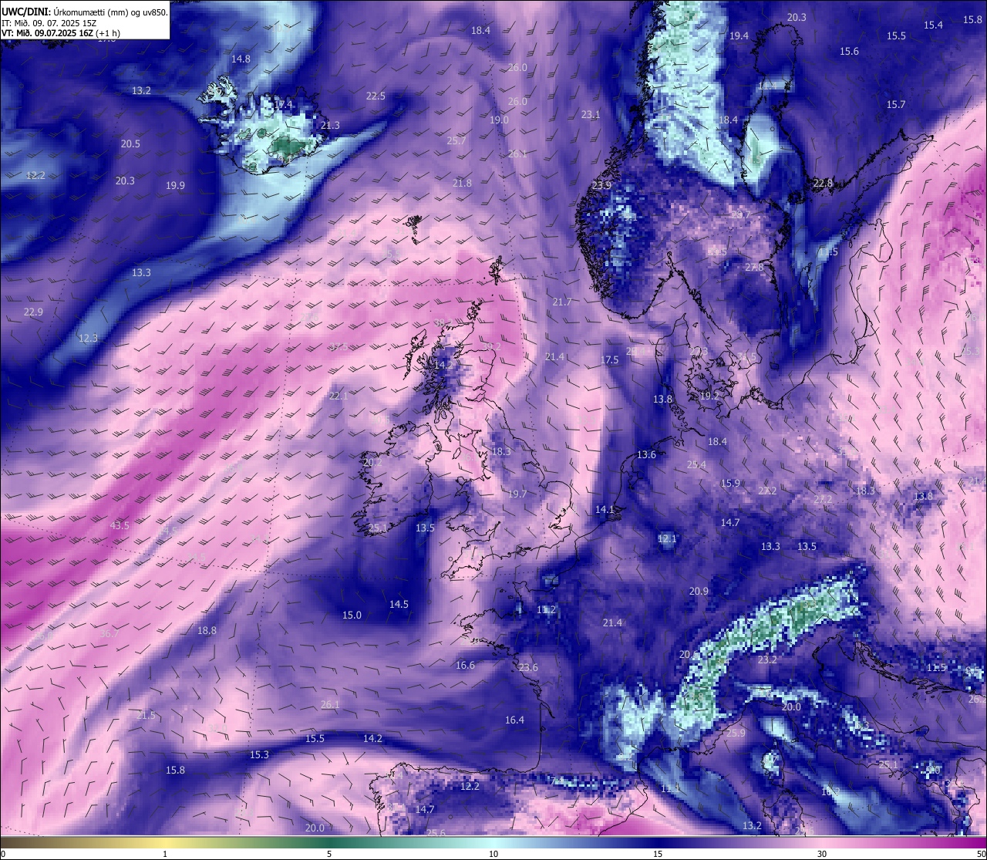
Task: Click the 19.0 map value
Action: point(499,120)
